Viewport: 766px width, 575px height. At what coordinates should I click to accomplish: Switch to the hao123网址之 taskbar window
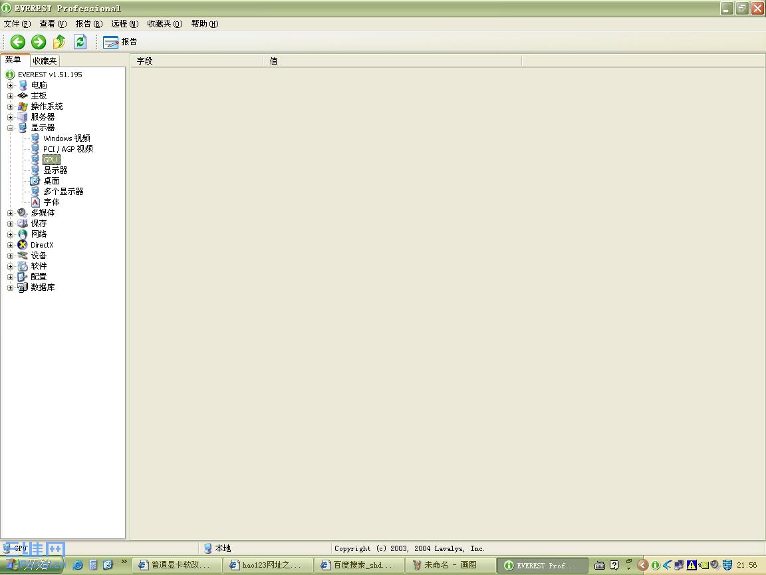[267, 565]
